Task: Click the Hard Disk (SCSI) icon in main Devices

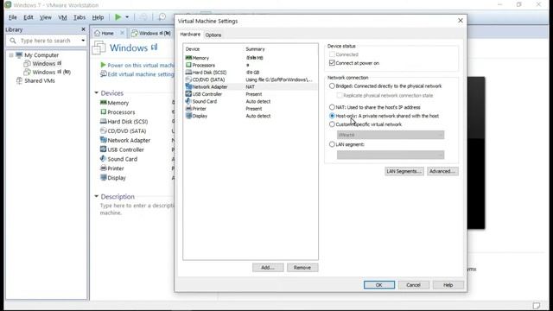Action: point(104,121)
